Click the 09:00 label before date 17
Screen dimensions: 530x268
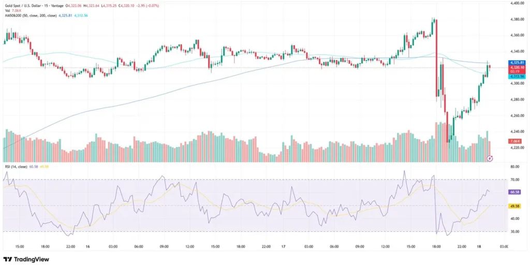164,247
